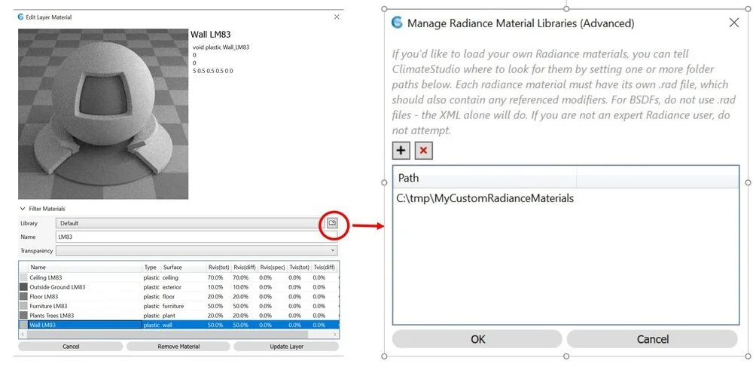Viewport: 753px width, 367px height.
Task: Click the furniture surface cell
Action: (x=173, y=306)
